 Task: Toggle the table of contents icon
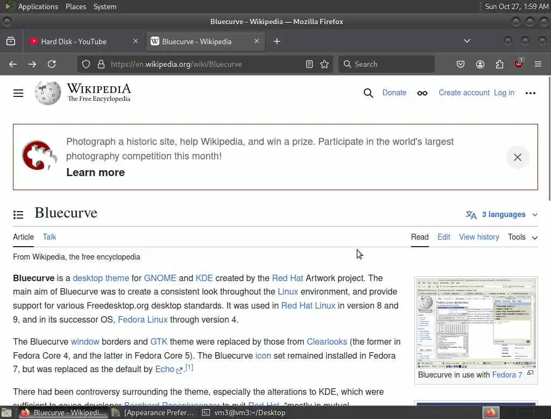click(18, 214)
